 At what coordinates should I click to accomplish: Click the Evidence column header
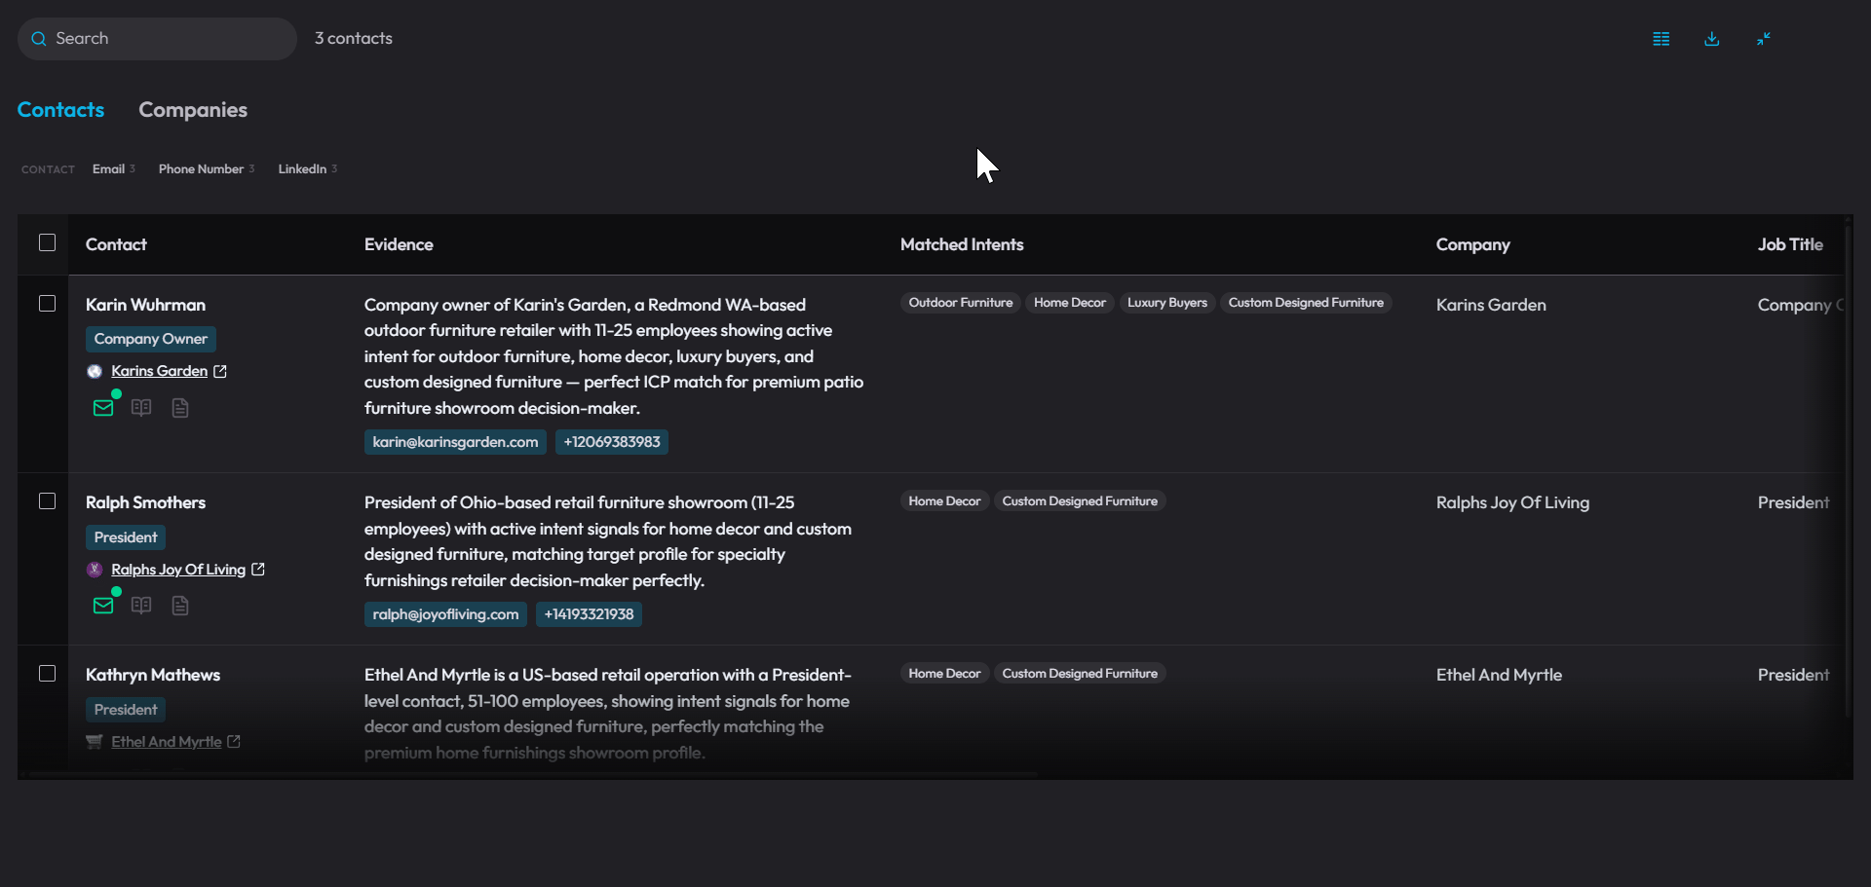pyautogui.click(x=399, y=244)
